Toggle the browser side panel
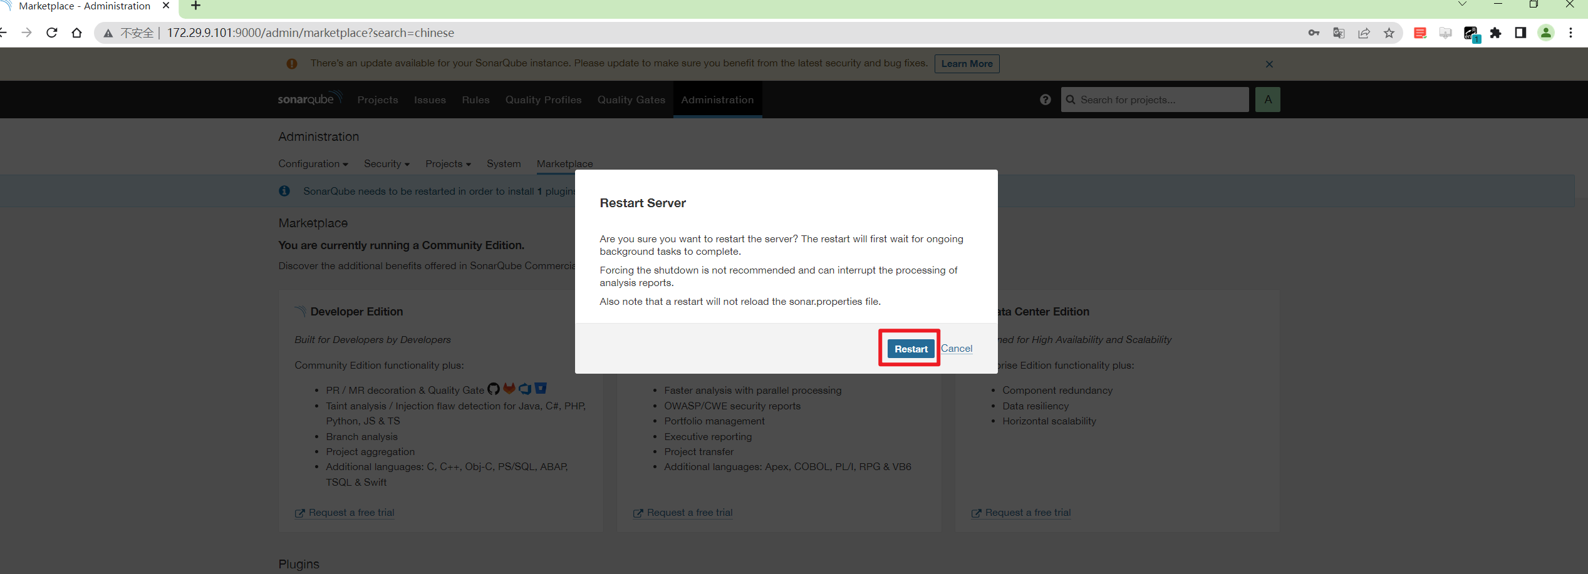Image resolution: width=1588 pixels, height=574 pixels. (x=1520, y=33)
